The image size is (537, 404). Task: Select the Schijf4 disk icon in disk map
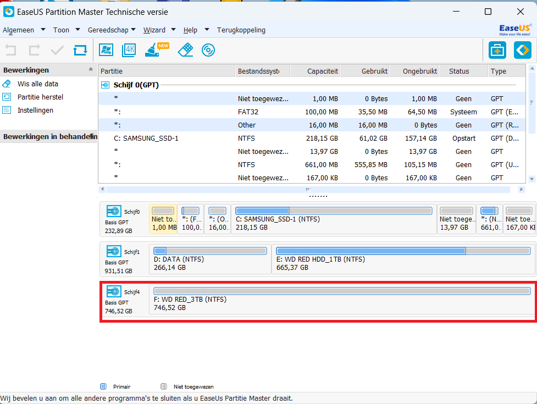pyautogui.click(x=114, y=291)
